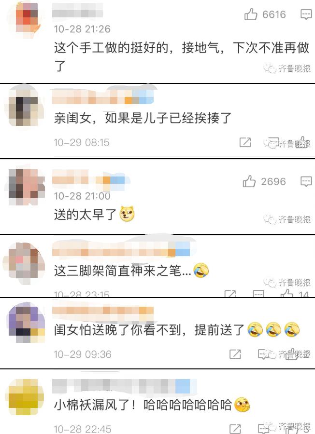Viewport: 315px width, 434px height.
Task: Open reply icon on 10-28 23:15 comment
Action: pos(258,294)
